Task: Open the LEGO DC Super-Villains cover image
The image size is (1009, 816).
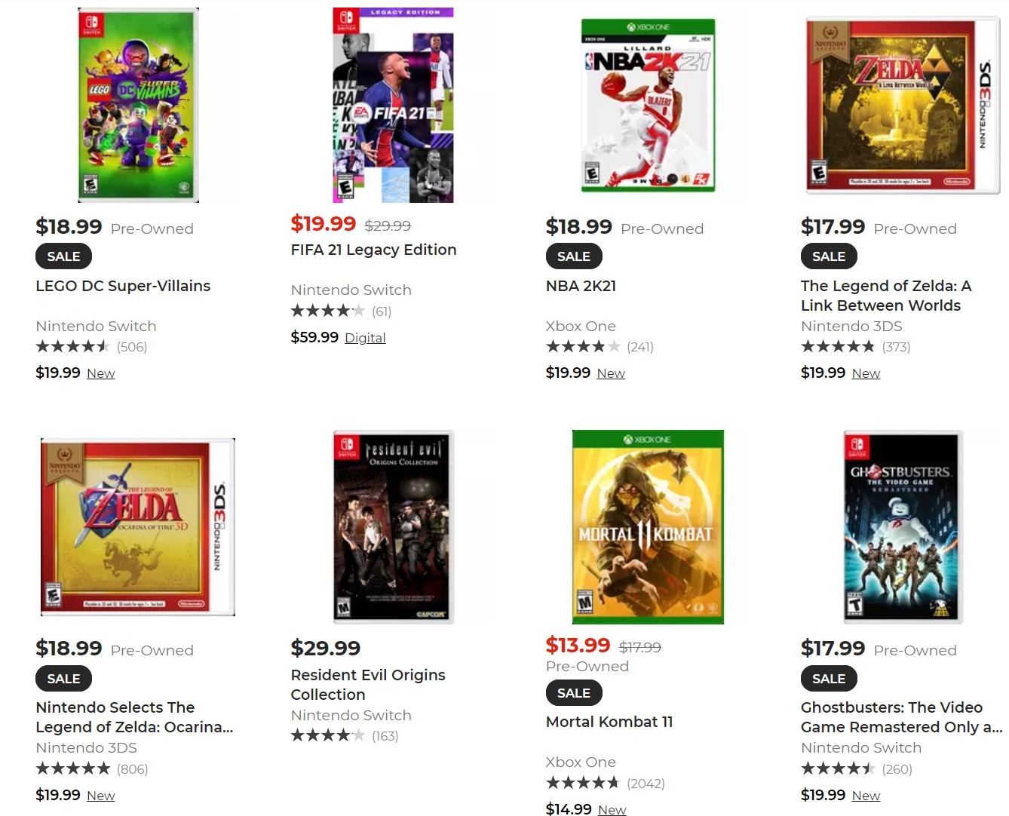Action: click(139, 105)
